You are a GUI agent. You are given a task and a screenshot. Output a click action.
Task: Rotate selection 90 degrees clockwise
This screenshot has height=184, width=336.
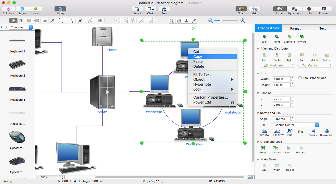[264, 132]
